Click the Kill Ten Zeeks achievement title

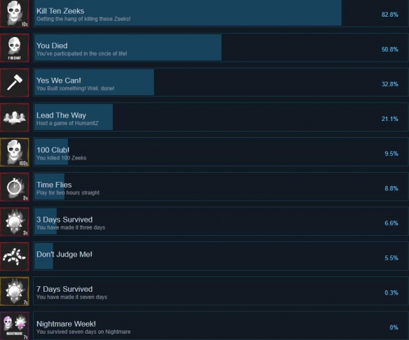tap(60, 11)
